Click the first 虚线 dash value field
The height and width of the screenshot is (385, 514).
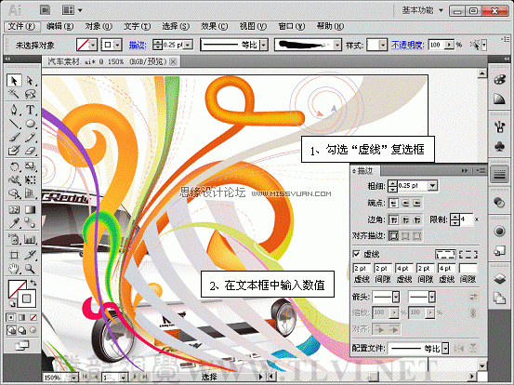[x=362, y=268]
